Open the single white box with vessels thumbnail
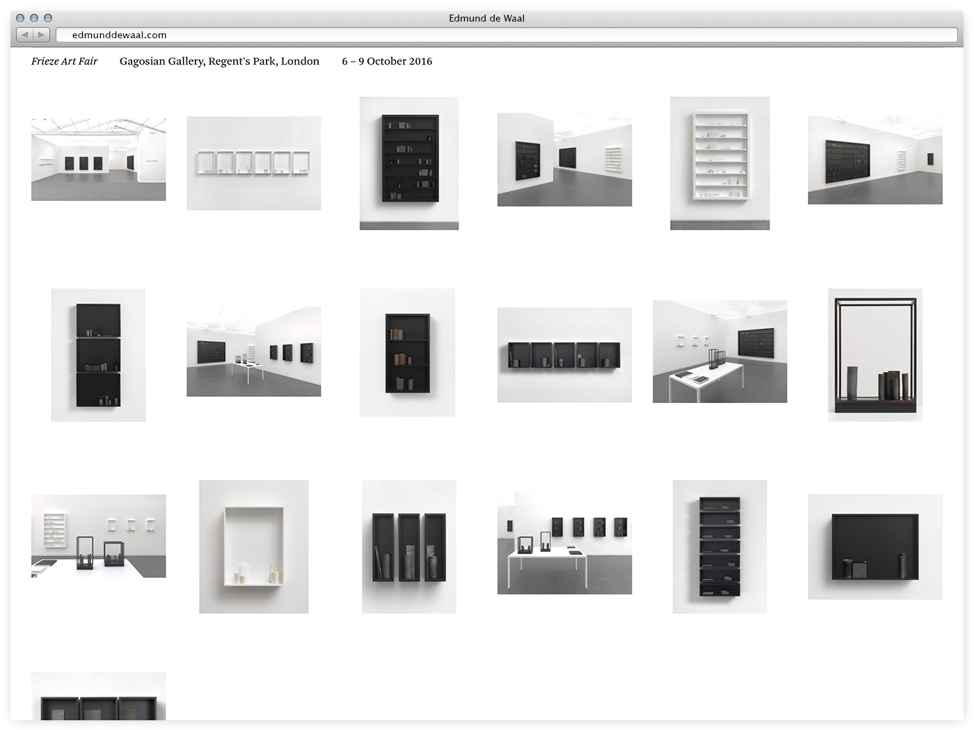The width and height of the screenshot is (974, 730). [254, 546]
